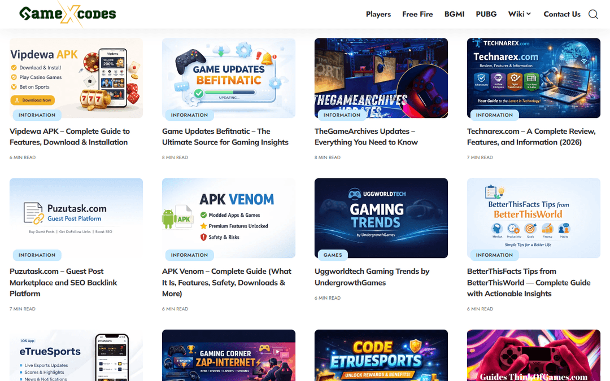
Task: Open the Technarex.com article thumbnail
Action: point(534,78)
